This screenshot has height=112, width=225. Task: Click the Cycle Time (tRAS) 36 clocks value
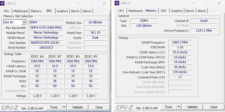pyautogui.click(x=180, y=67)
